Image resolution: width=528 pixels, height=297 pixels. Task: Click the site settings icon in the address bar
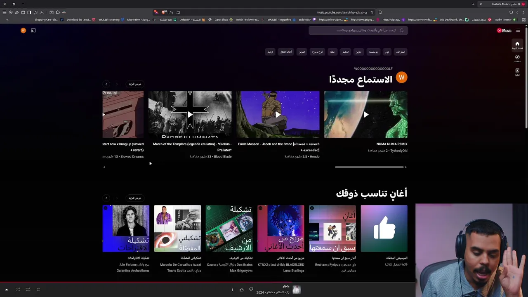[x=372, y=12]
